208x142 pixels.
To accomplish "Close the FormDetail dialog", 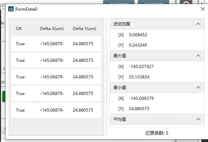I will pyautogui.click(x=202, y=9).
